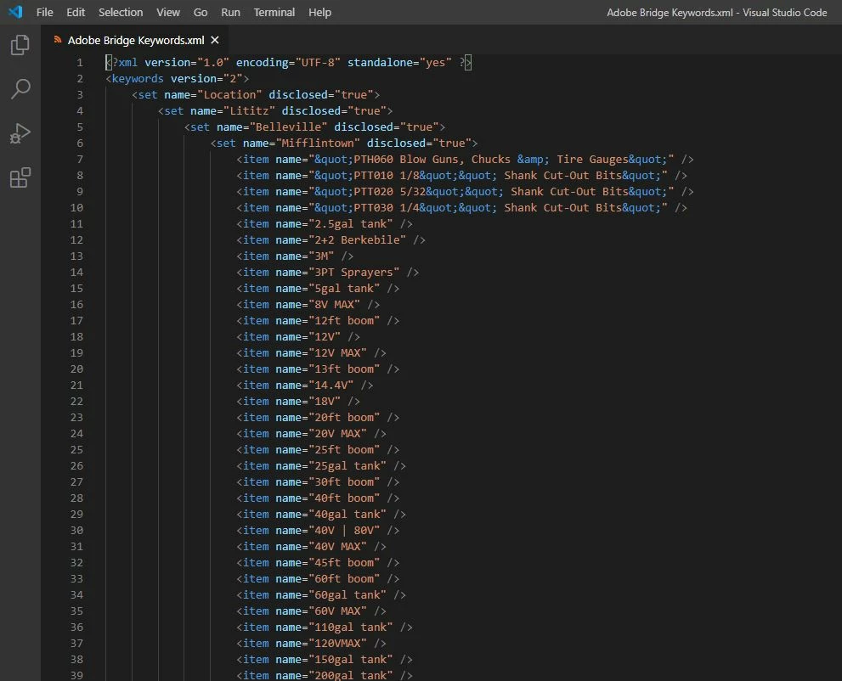The width and height of the screenshot is (842, 681).
Task: Click the "3M" item line
Action: pos(295,256)
